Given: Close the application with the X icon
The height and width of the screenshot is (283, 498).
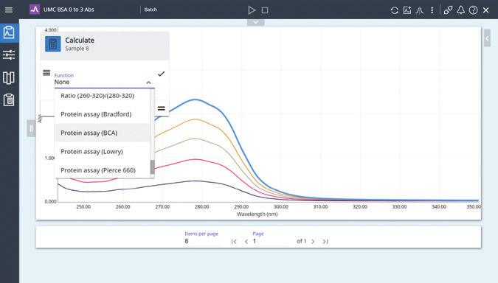Looking at the screenshot, I should click(486, 10).
